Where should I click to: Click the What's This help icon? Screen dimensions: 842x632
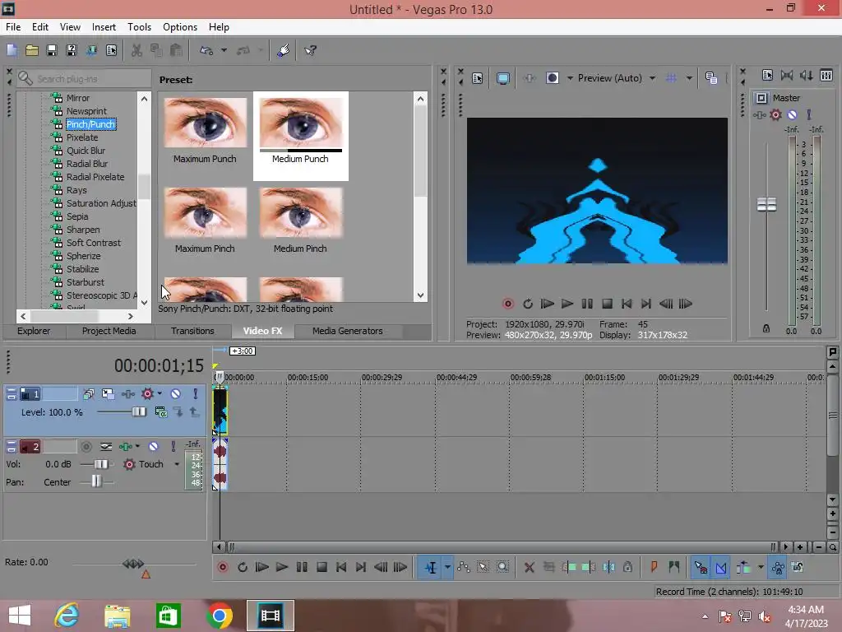click(310, 50)
